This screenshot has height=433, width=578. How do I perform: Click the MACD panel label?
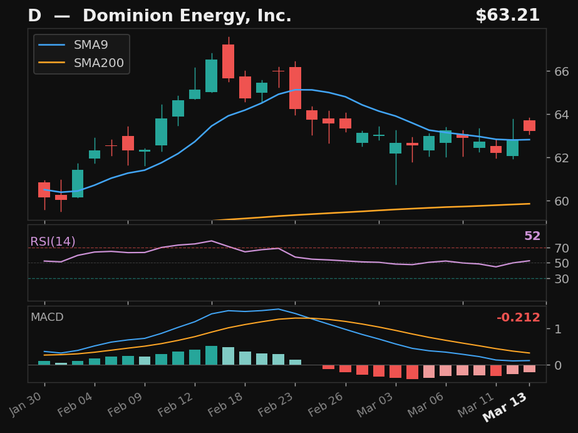(x=47, y=318)
